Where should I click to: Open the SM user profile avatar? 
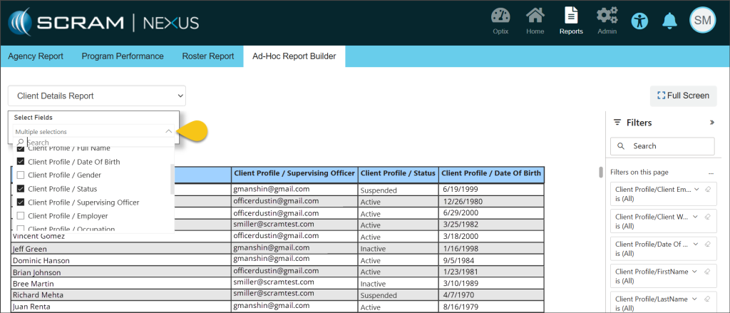pos(702,21)
